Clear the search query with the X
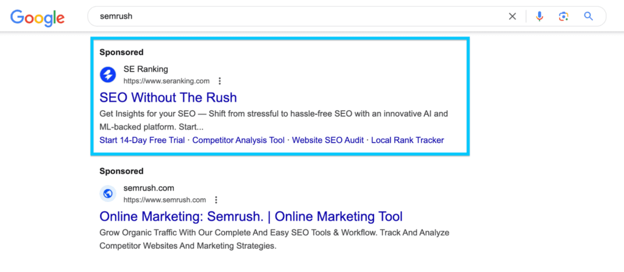The width and height of the screenshot is (624, 272). pos(512,16)
